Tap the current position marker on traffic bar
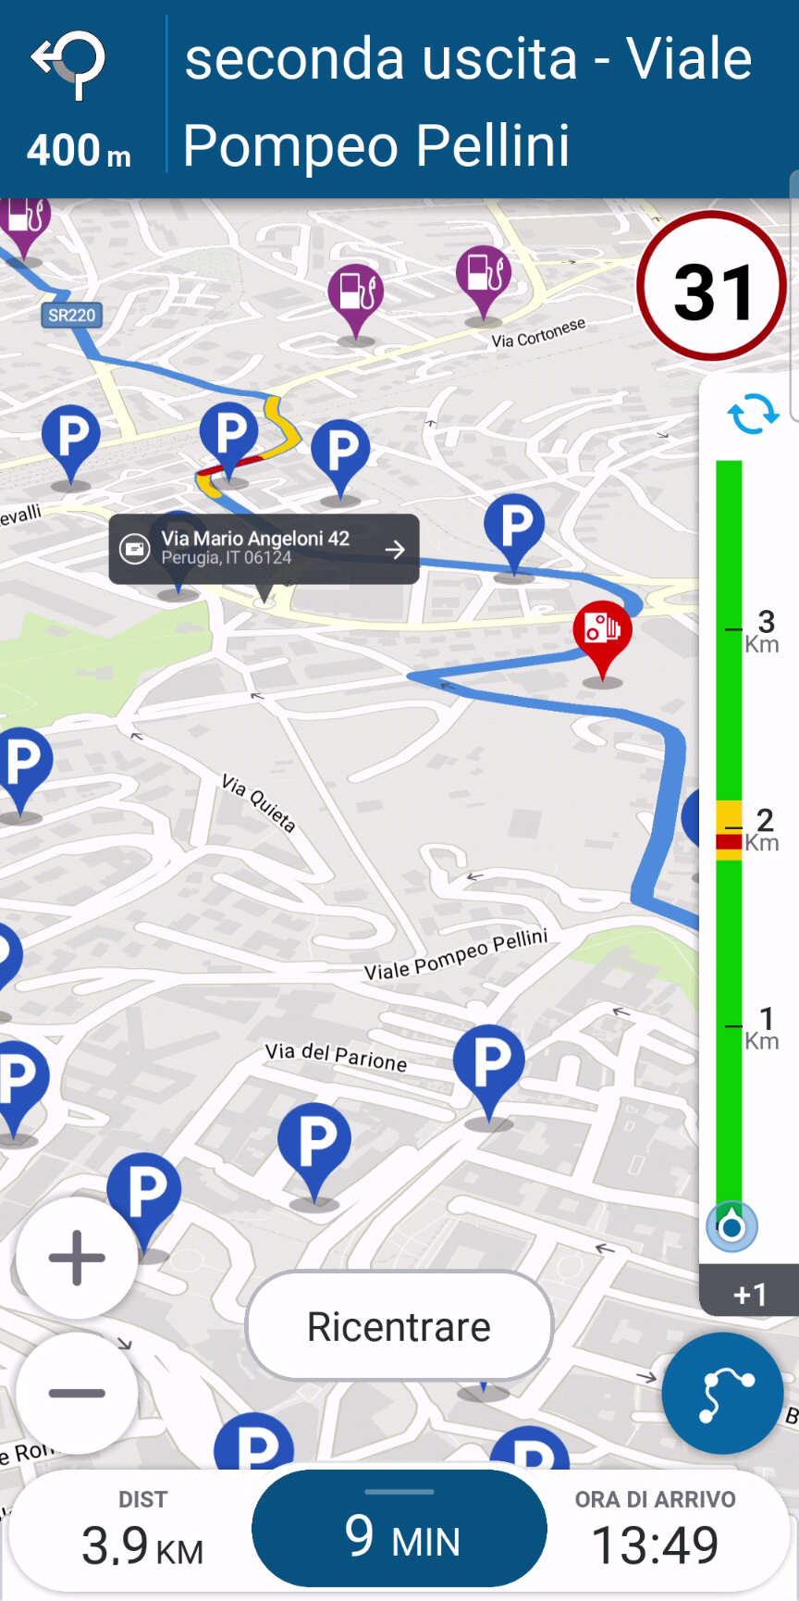This screenshot has width=799, height=1601. tap(731, 1227)
